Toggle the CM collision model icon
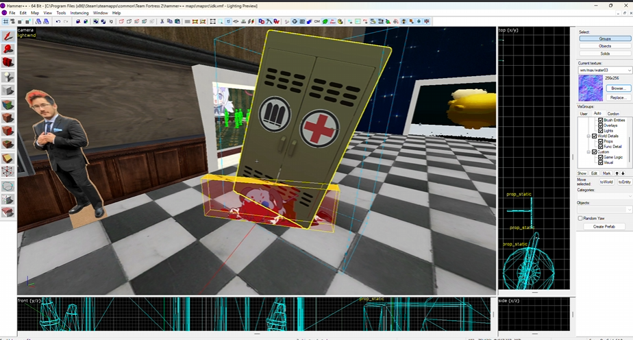Viewport: 633px width, 340px height. (317, 21)
